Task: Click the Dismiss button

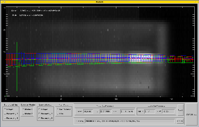Action: tap(191, 114)
